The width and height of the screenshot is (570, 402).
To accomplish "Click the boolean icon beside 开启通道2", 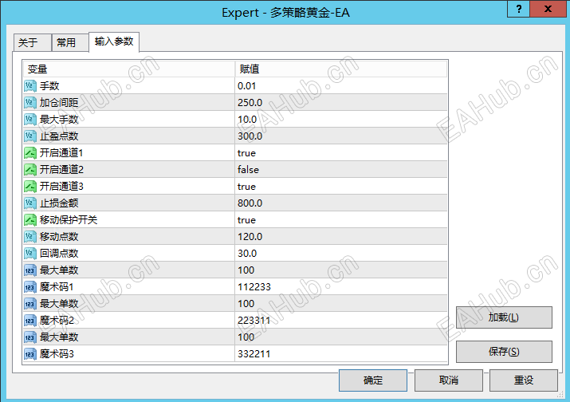I will [x=30, y=170].
